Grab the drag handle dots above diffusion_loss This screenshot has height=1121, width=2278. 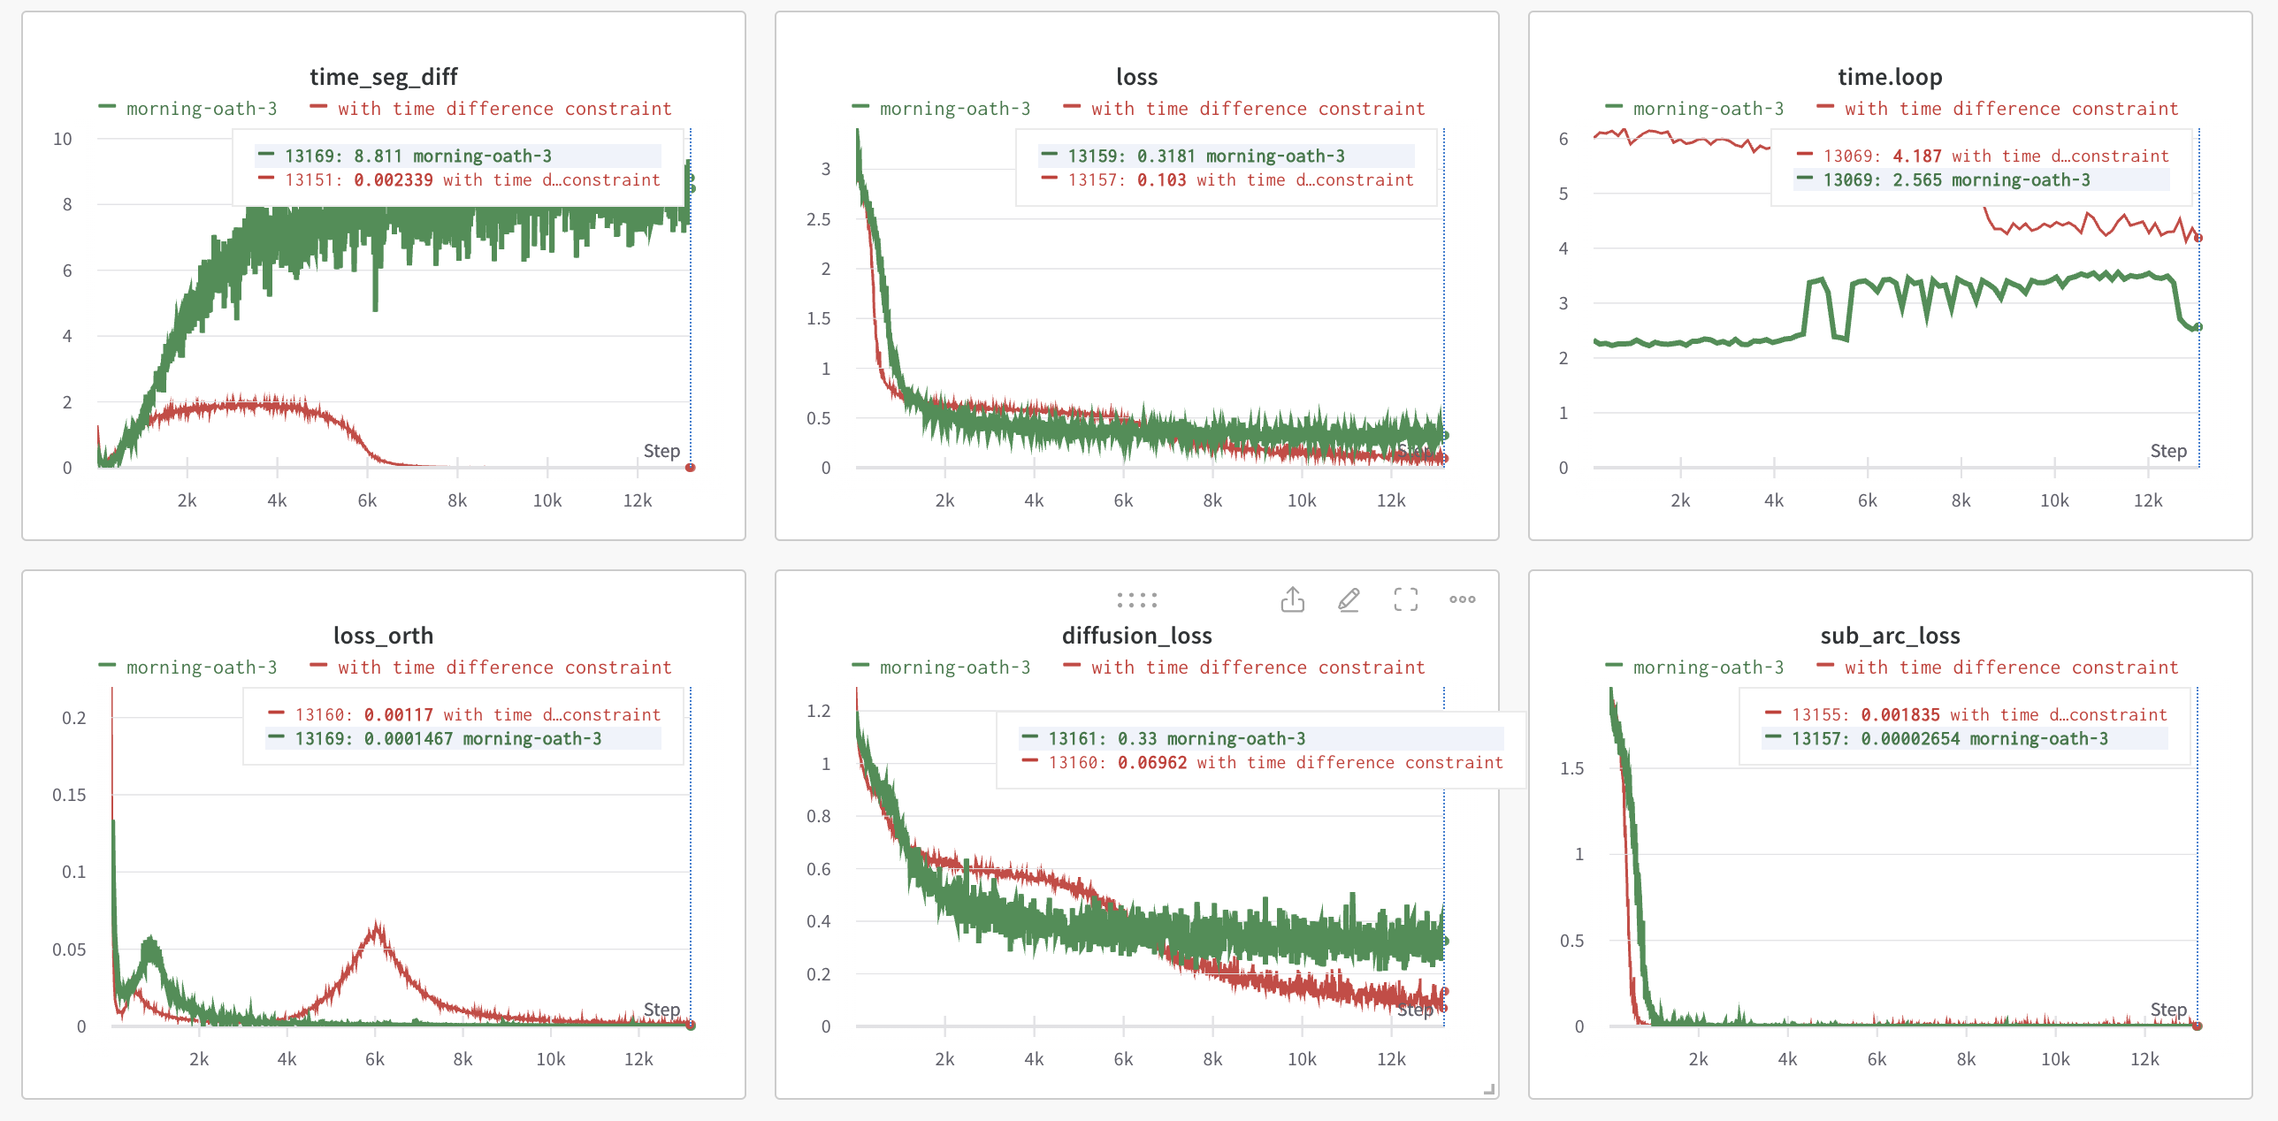pyautogui.click(x=1136, y=600)
